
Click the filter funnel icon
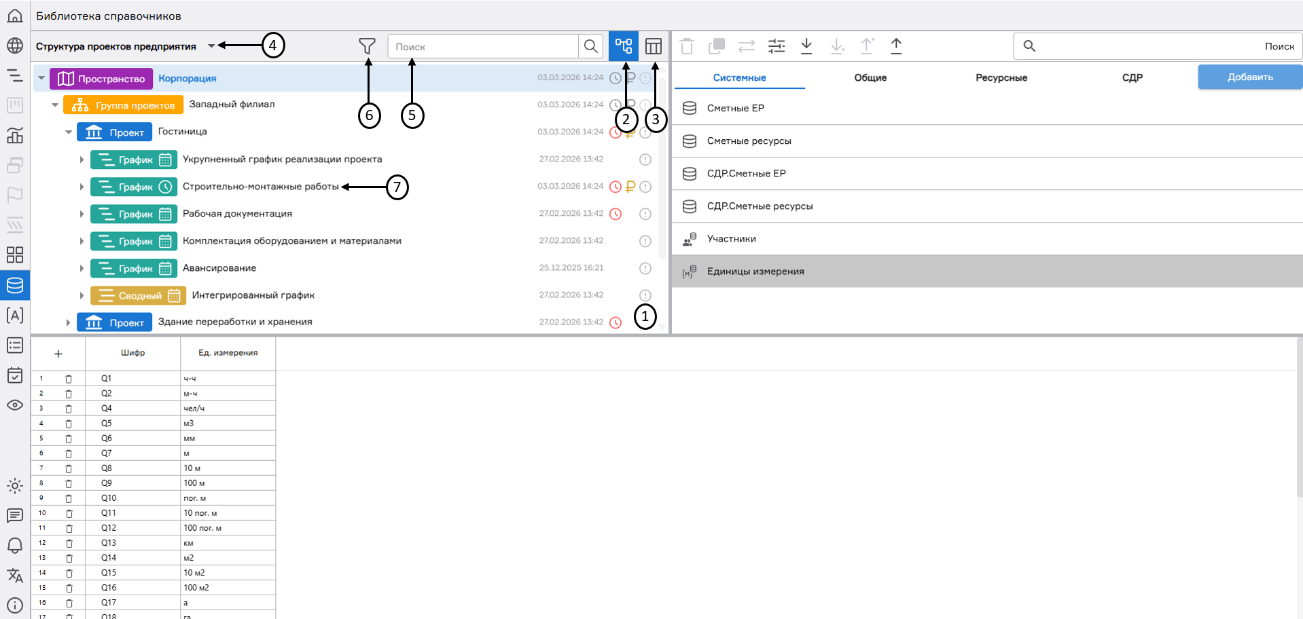[x=367, y=46]
